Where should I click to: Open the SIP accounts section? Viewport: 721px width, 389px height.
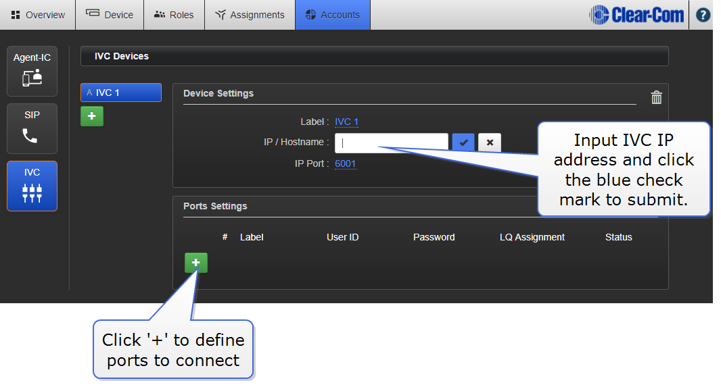coord(32,128)
